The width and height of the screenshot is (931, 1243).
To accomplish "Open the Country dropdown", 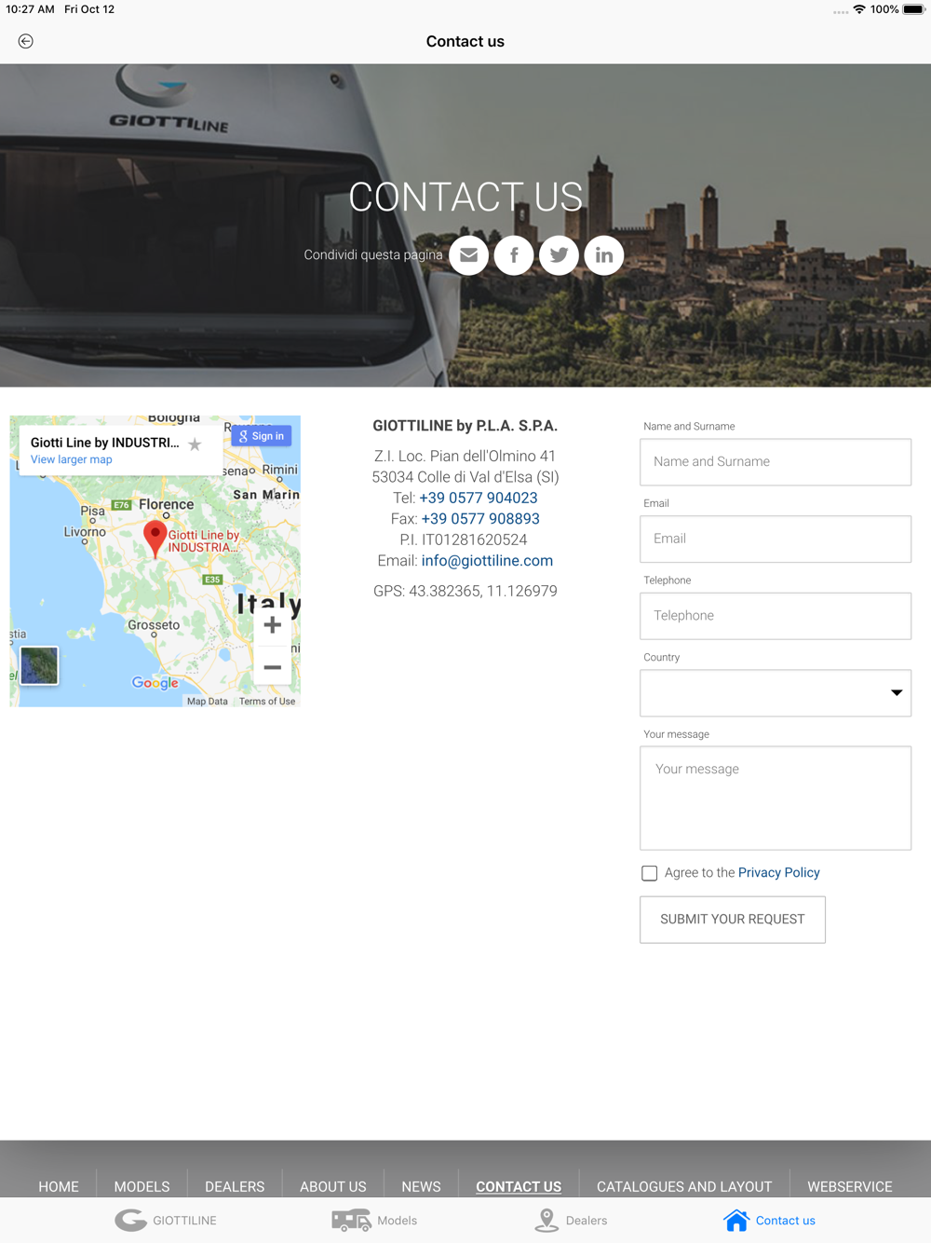I will (776, 693).
